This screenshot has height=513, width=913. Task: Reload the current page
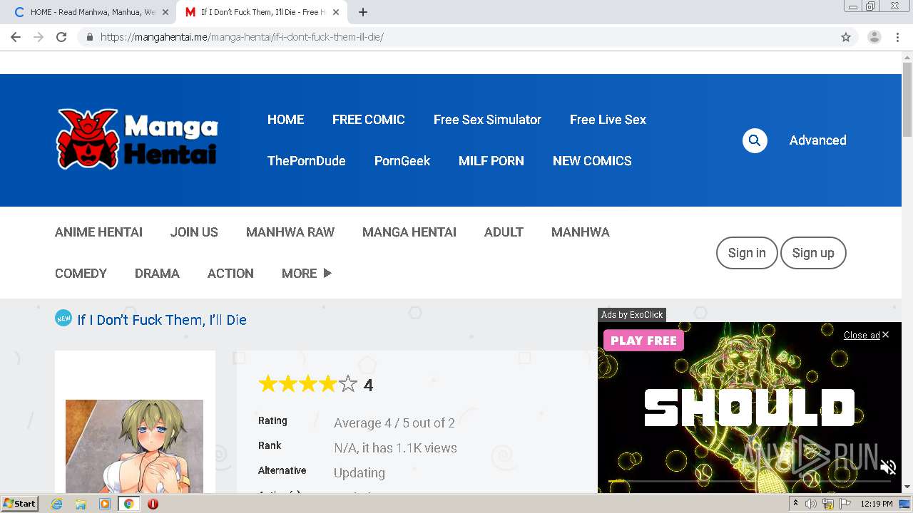click(x=61, y=37)
